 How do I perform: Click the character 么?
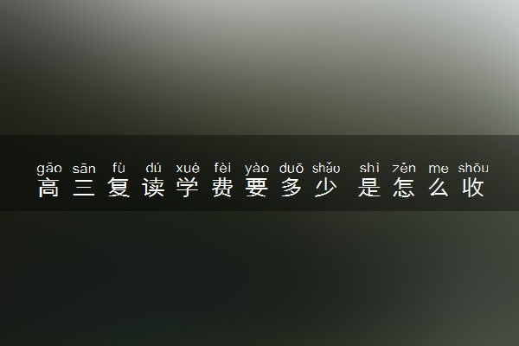click(x=439, y=188)
